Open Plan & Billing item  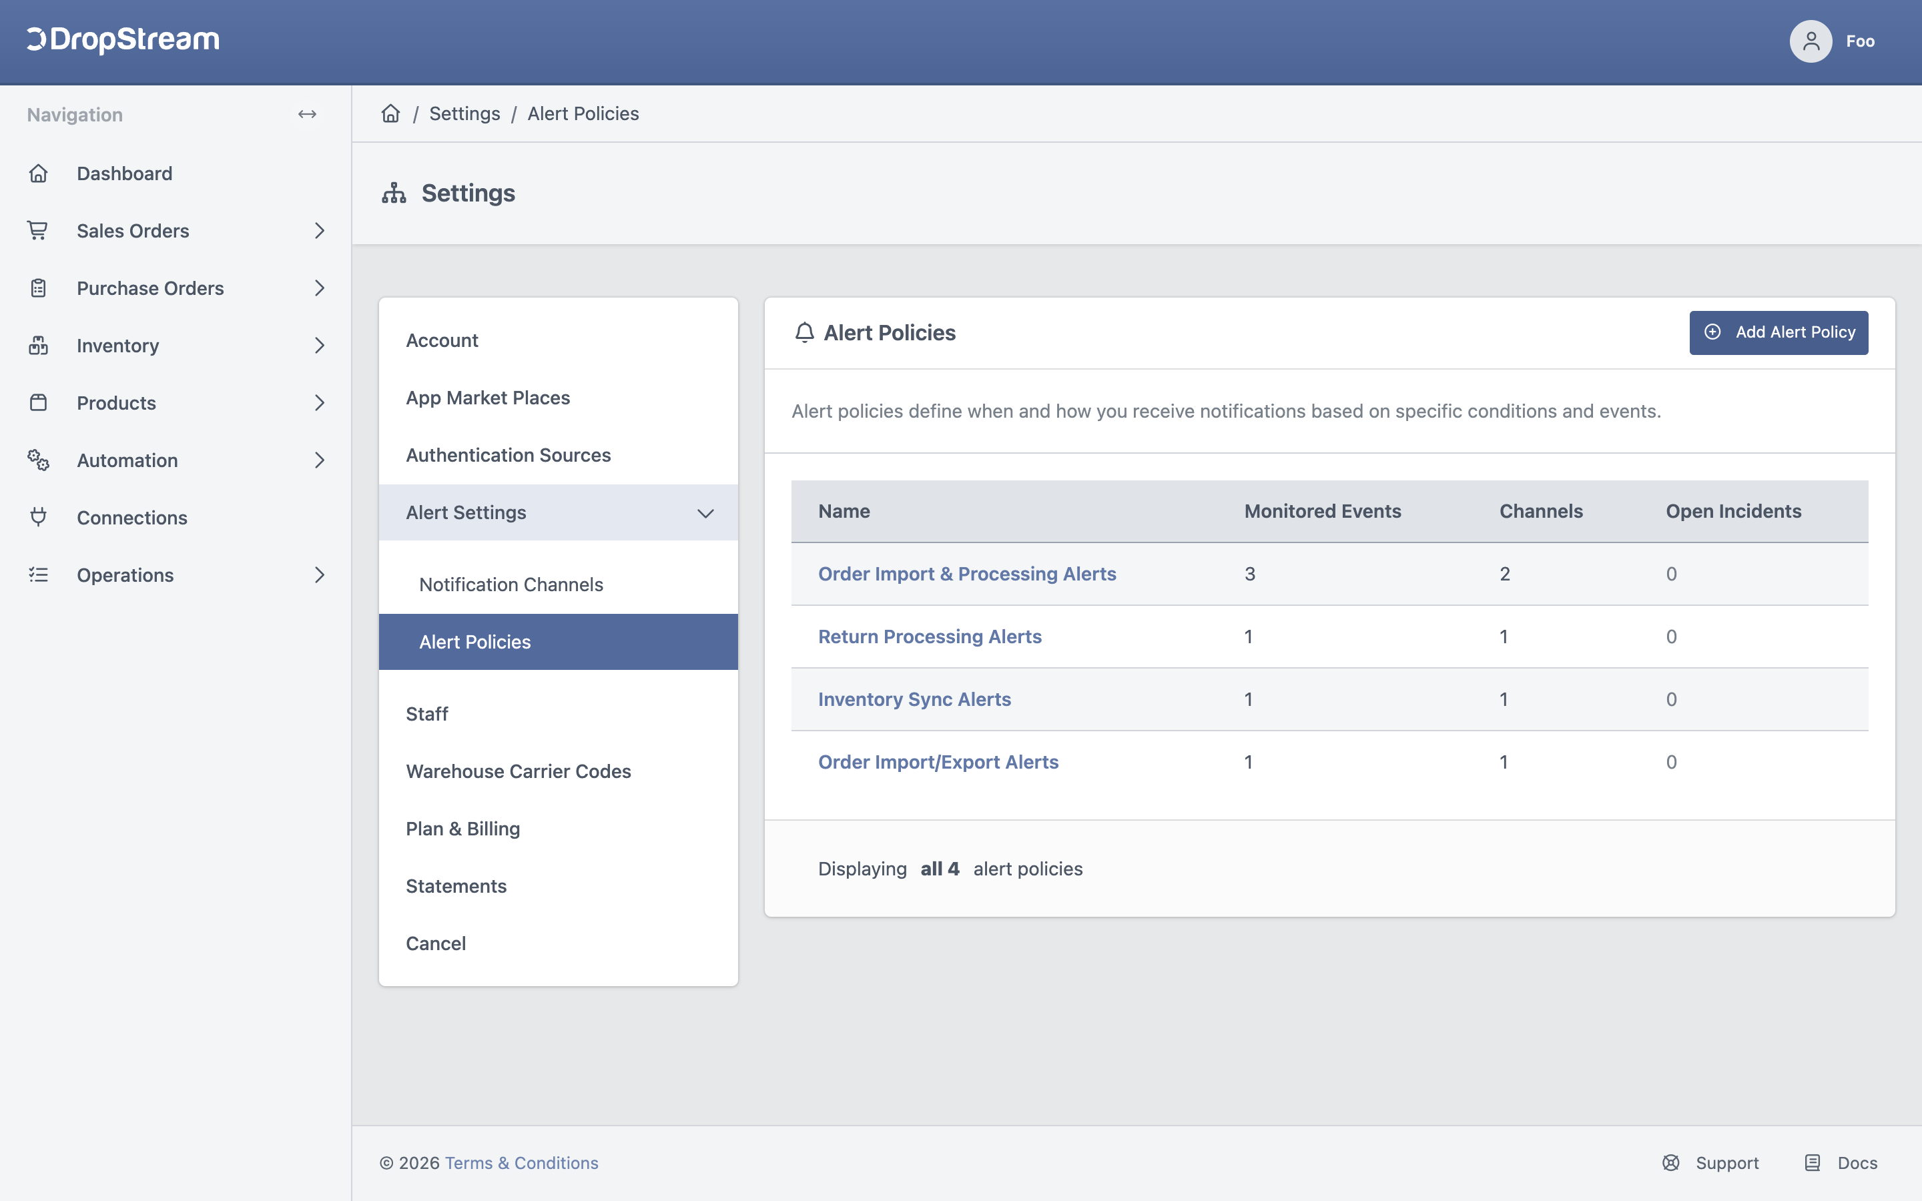point(559,829)
